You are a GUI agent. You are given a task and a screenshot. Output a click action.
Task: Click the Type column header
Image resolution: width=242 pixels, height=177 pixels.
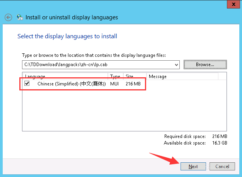(115, 77)
